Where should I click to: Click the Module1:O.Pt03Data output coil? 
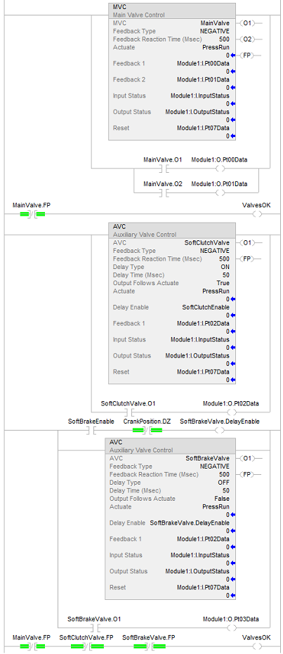[x=232, y=627]
